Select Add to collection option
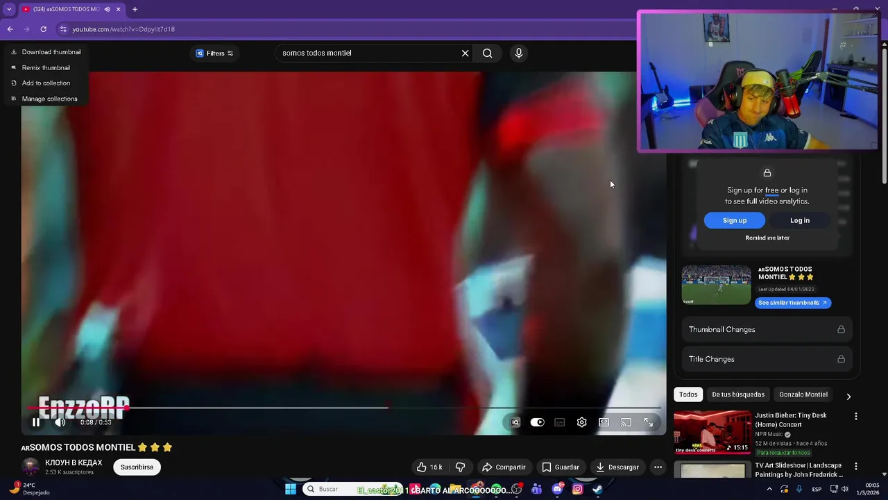Image resolution: width=888 pixels, height=500 pixels. 40,83
